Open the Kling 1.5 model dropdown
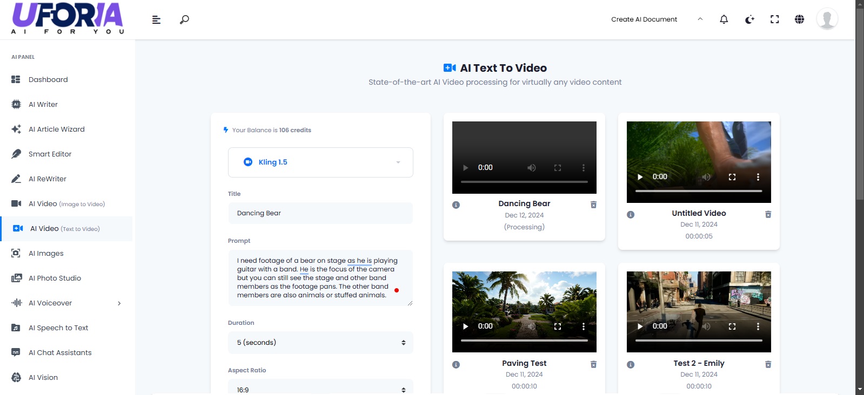This screenshot has height=395, width=864. 320,162
